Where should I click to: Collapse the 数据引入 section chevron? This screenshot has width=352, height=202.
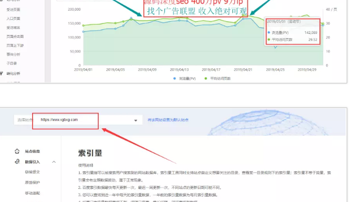pyautogui.click(x=54, y=162)
